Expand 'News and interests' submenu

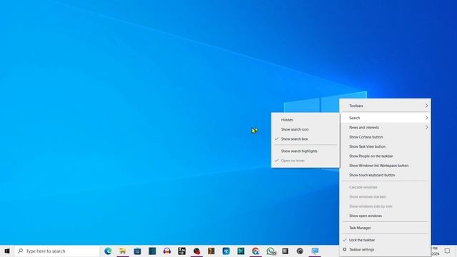click(x=385, y=127)
